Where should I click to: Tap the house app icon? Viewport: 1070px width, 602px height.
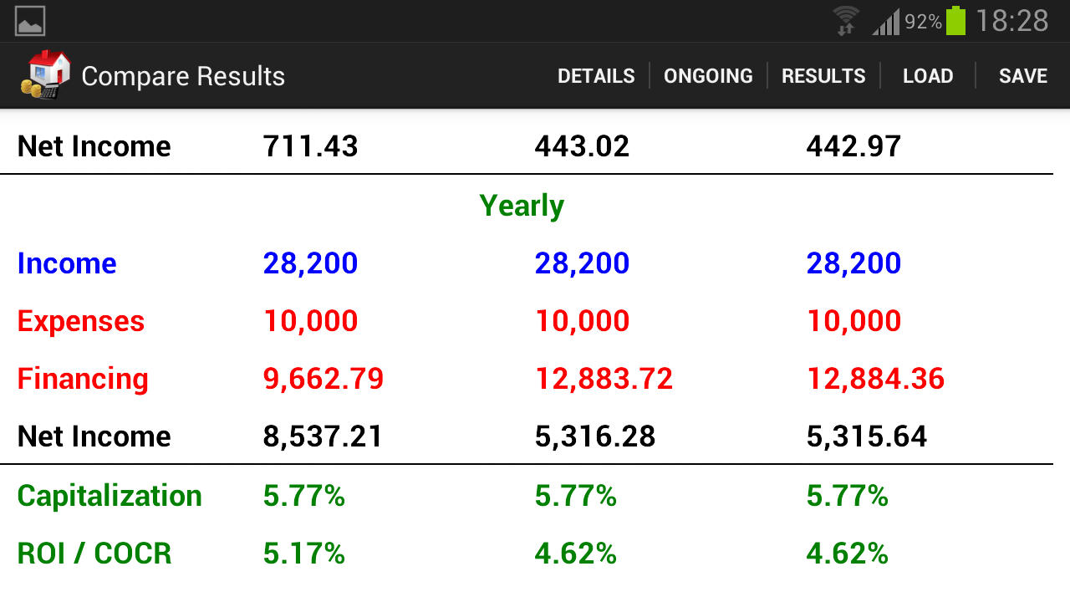point(45,75)
